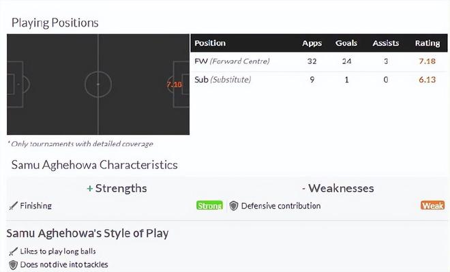
Task: Click the sword icon beside Finishing
Action: [13, 206]
